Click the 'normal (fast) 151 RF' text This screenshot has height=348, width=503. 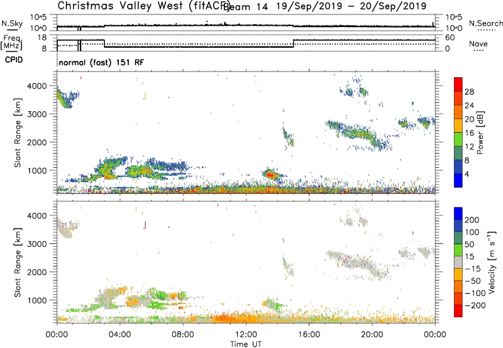click(x=101, y=62)
